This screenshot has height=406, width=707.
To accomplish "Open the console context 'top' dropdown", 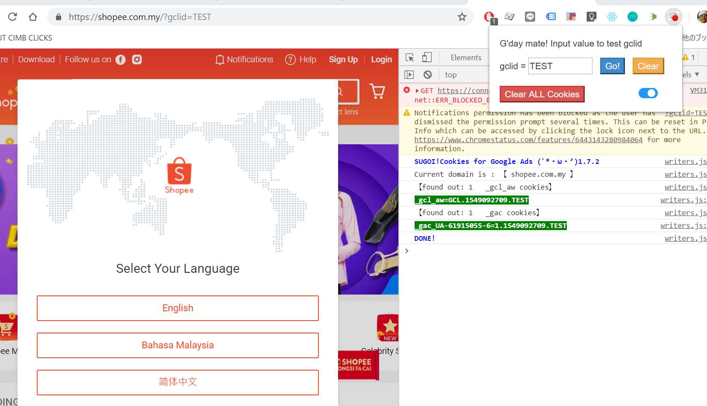I will tap(451, 75).
